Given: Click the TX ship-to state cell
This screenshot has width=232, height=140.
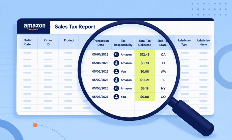Looking at the screenshot, I should pyautogui.click(x=163, y=63).
